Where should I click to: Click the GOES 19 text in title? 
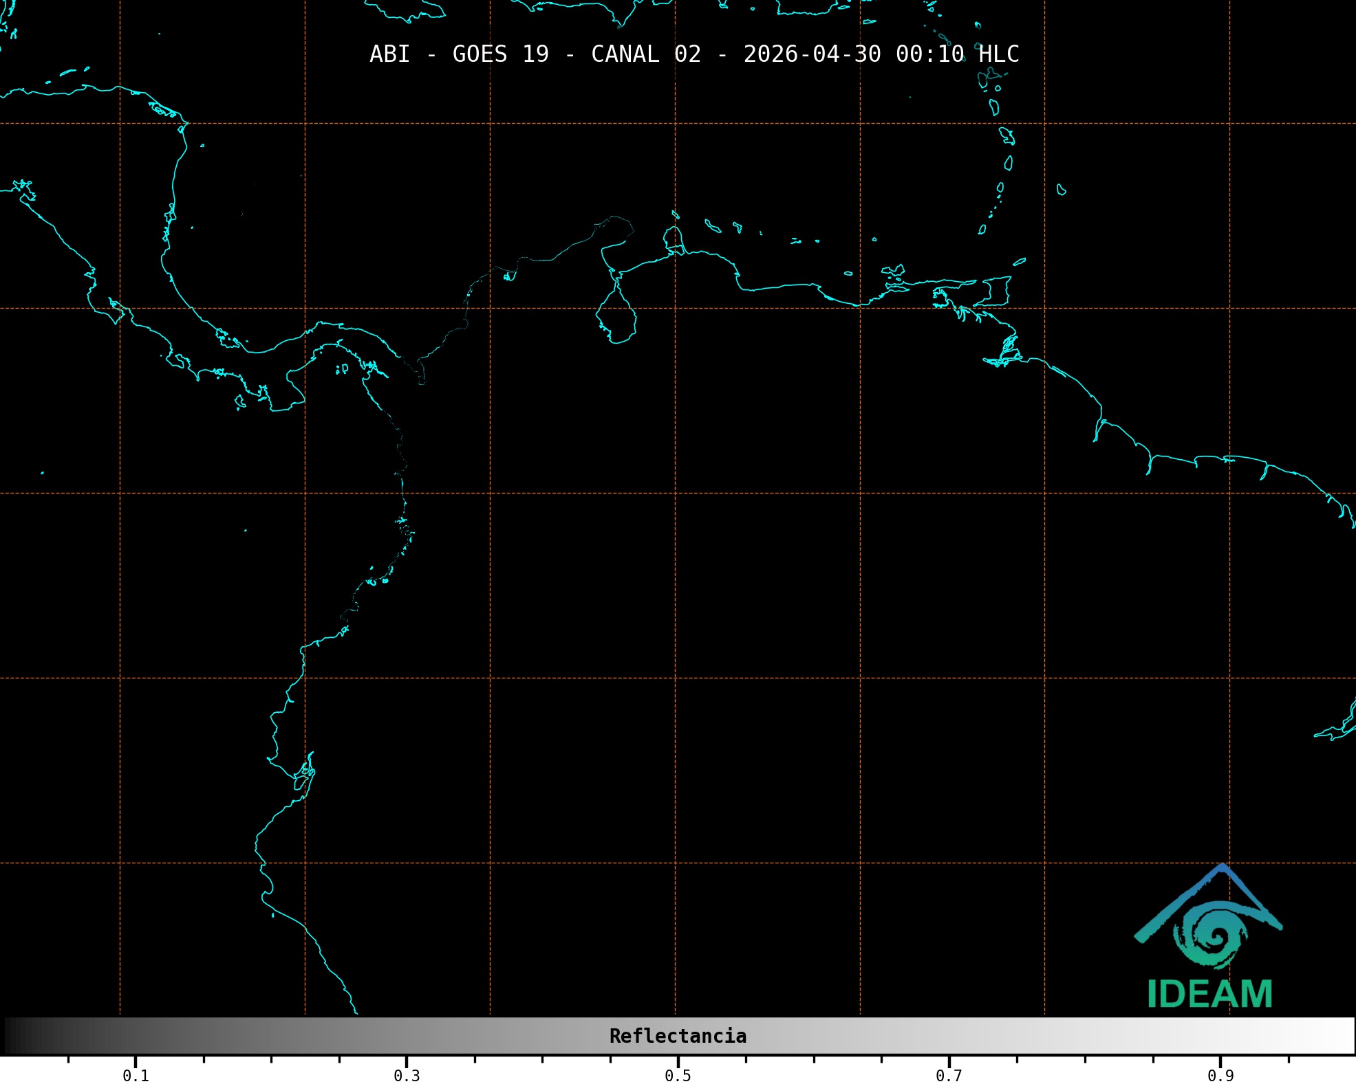coord(500,54)
